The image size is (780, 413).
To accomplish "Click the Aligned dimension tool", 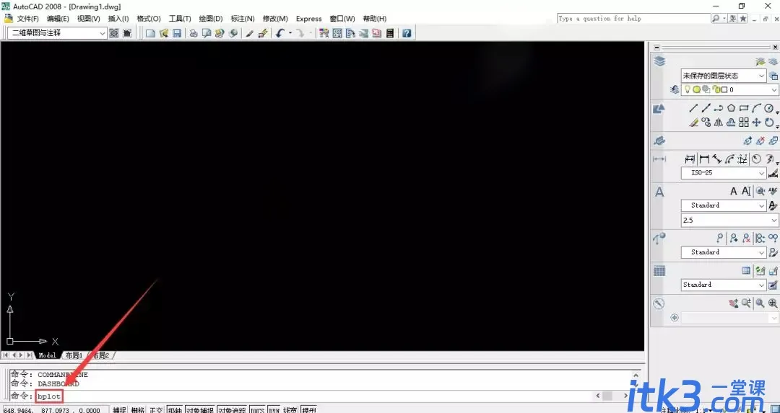I will (716, 159).
